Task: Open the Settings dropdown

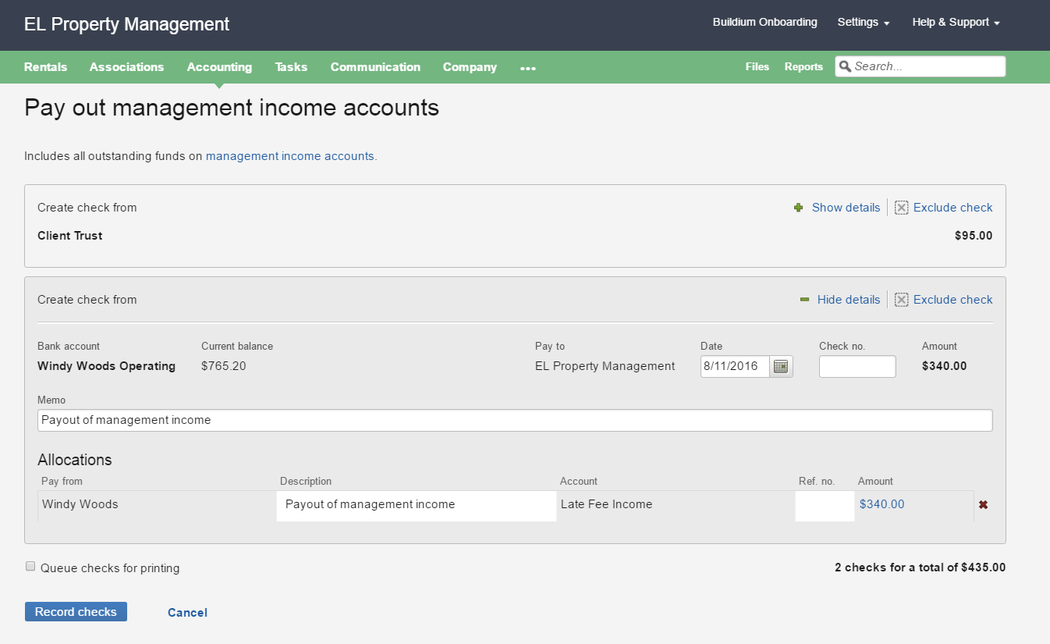Action: point(857,22)
